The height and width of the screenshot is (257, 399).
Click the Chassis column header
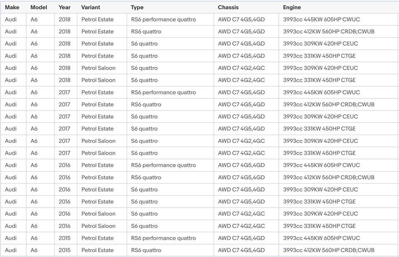coord(228,7)
